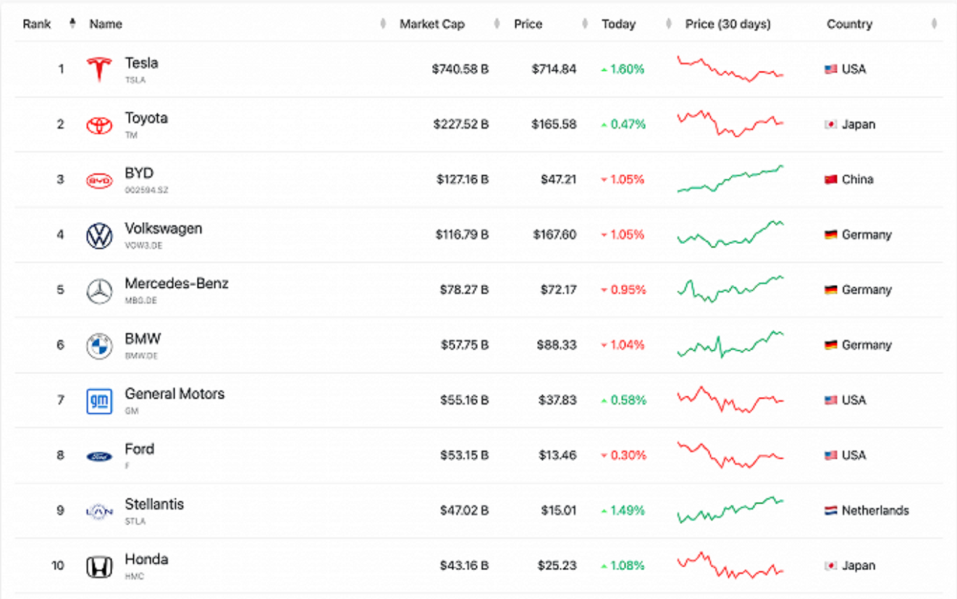957x599 pixels.
Task: Click BYD's 30-day price chart
Action: [730, 179]
